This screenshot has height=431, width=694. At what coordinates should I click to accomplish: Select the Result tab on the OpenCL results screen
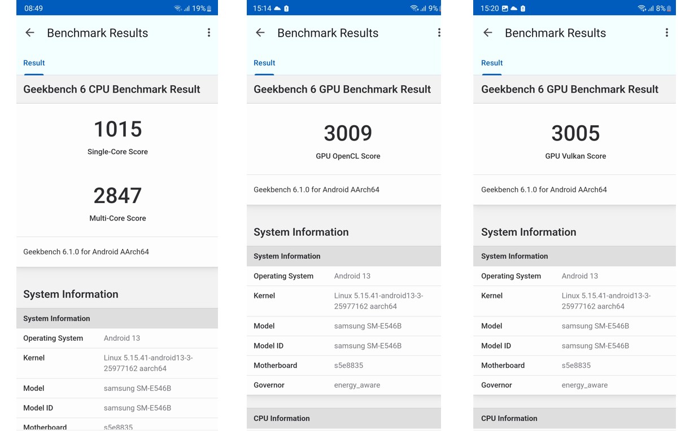(264, 63)
